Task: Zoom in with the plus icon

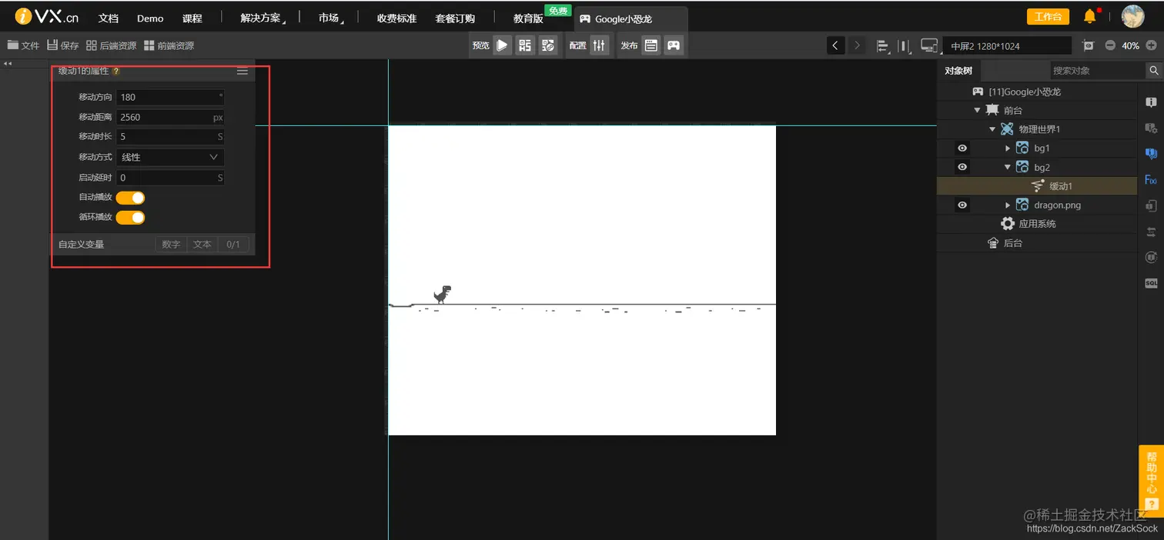Action: (1151, 45)
